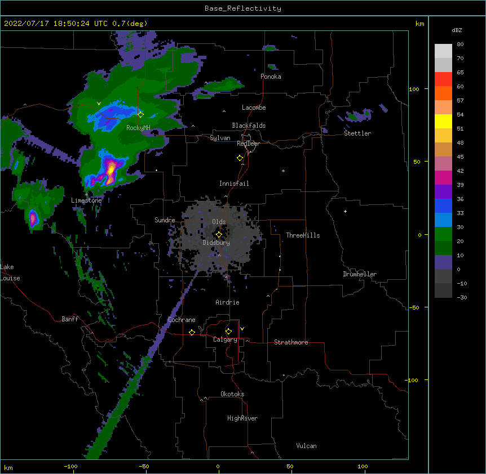Click the yellow diamond marker above Calgary label
The height and width of the screenshot is (474, 486).
pyautogui.click(x=228, y=332)
